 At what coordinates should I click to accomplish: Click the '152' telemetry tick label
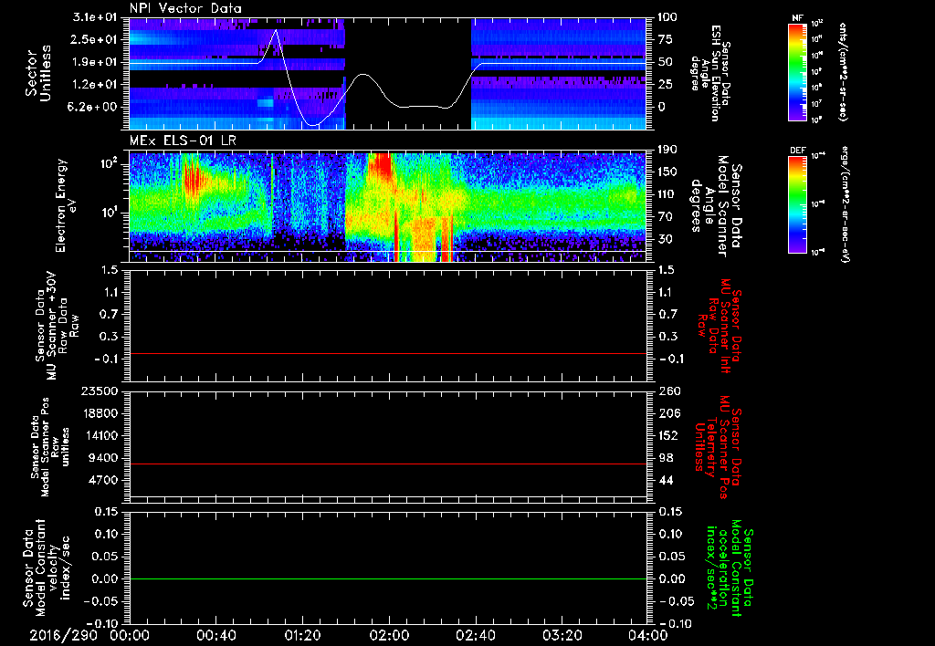tap(667, 435)
